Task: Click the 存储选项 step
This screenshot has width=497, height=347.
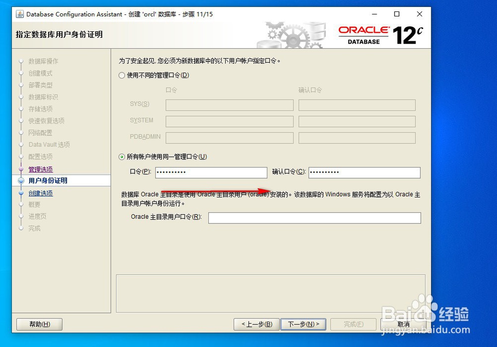Action: point(40,109)
